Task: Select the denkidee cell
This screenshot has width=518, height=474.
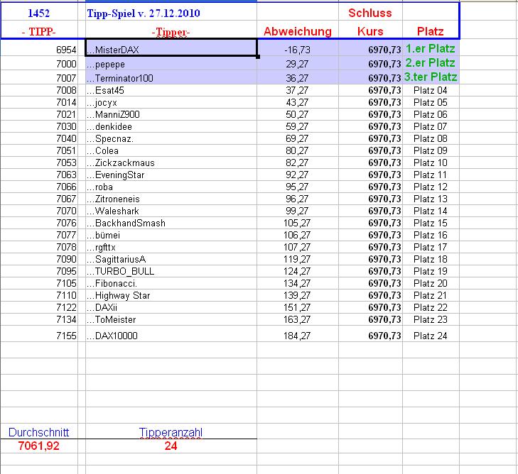Action: click(171, 127)
